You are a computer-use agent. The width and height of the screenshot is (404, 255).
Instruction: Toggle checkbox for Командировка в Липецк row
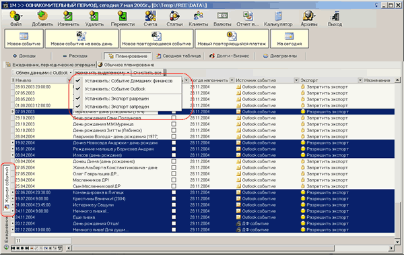pos(174,192)
